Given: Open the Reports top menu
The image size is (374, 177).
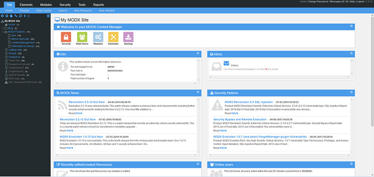Looking at the screenshot, I should click(x=98, y=5).
